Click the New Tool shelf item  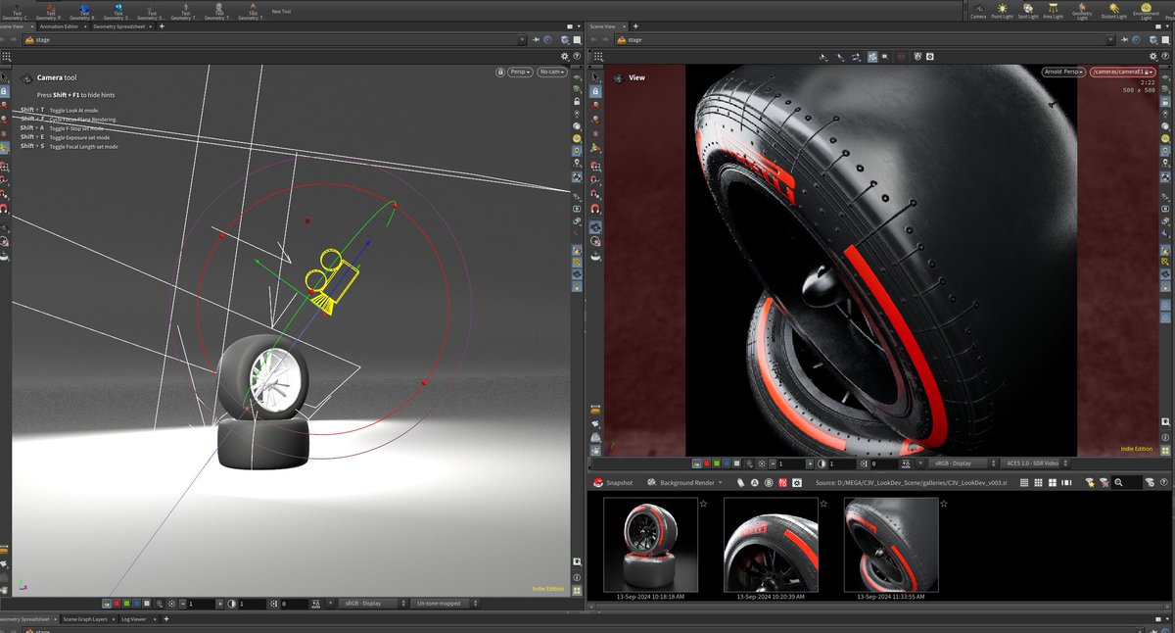(x=281, y=11)
